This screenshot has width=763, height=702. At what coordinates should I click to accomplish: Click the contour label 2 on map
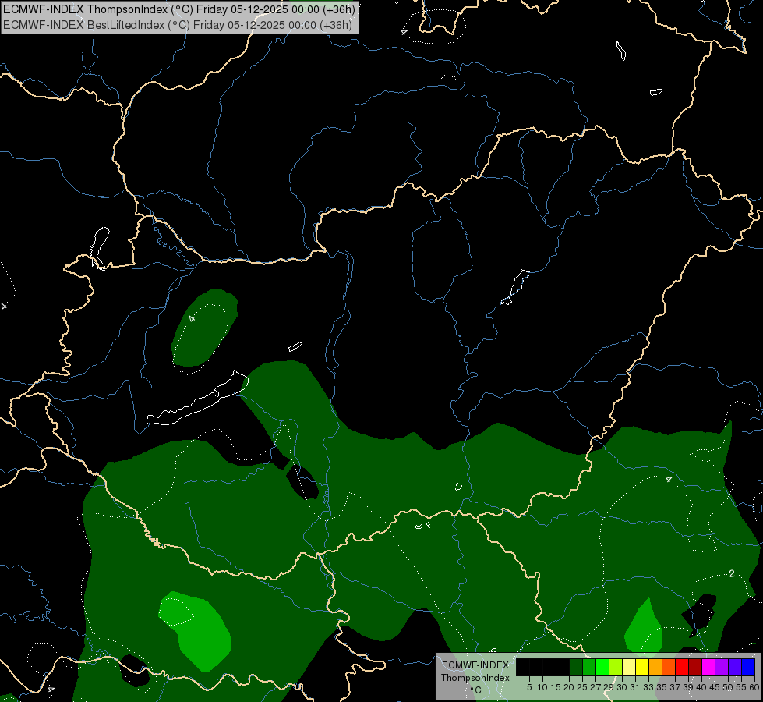click(x=732, y=573)
